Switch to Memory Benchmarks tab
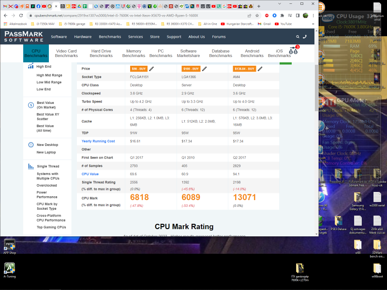The image size is (387, 290). (134, 53)
